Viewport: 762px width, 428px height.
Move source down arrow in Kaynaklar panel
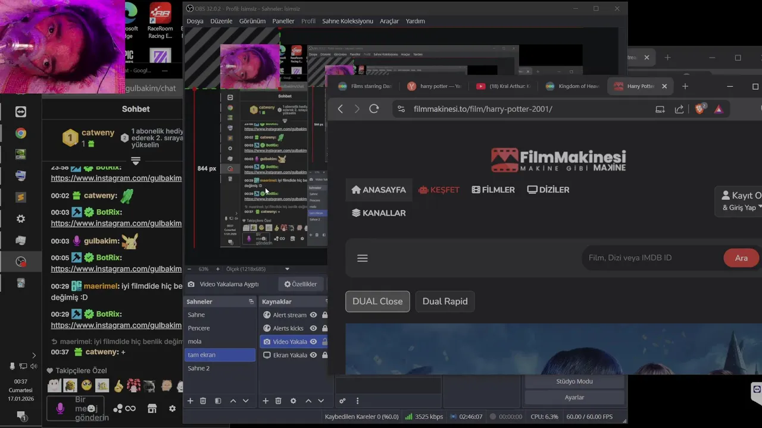(321, 401)
